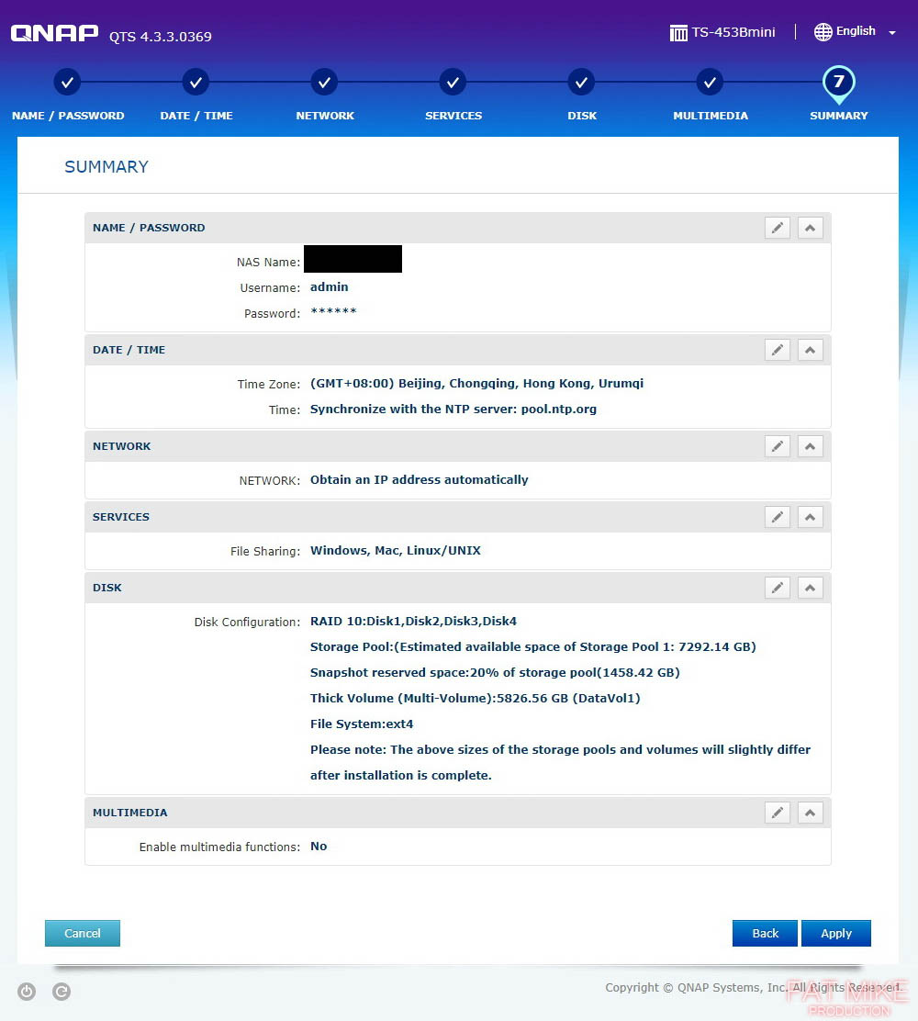918x1021 pixels.
Task: Collapse the Date / Time section
Action: [810, 350]
